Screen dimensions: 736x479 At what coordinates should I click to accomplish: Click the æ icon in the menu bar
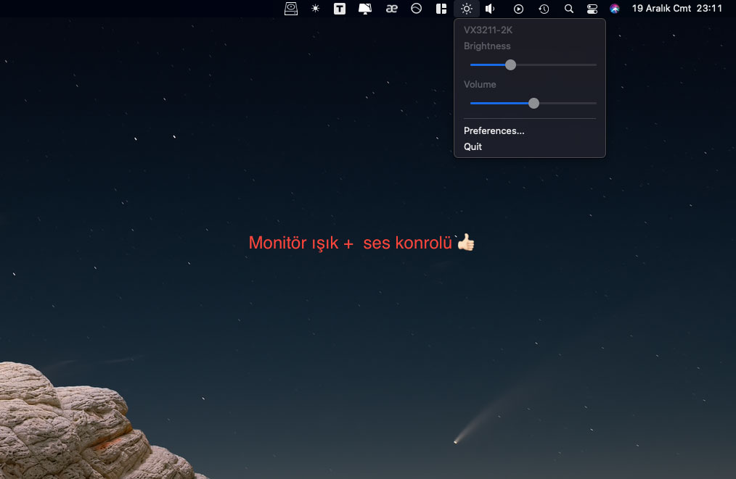(392, 9)
